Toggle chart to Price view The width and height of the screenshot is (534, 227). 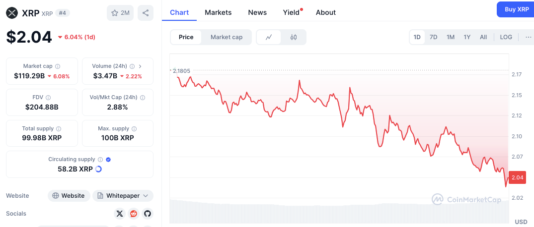186,37
